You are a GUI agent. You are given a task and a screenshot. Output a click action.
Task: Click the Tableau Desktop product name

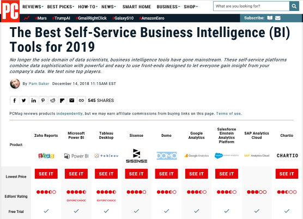pyautogui.click(x=106, y=136)
